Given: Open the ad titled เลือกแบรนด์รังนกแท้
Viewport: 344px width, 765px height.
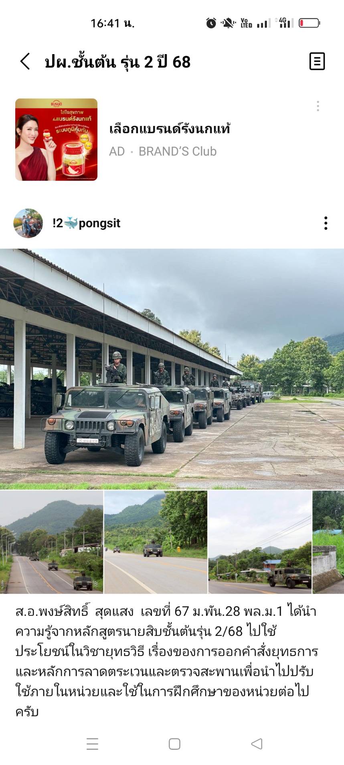Looking at the screenshot, I should click(x=170, y=129).
